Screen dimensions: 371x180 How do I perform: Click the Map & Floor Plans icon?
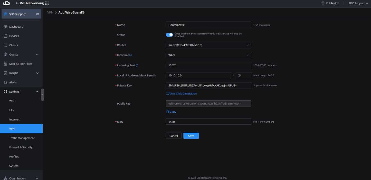(x=5, y=64)
